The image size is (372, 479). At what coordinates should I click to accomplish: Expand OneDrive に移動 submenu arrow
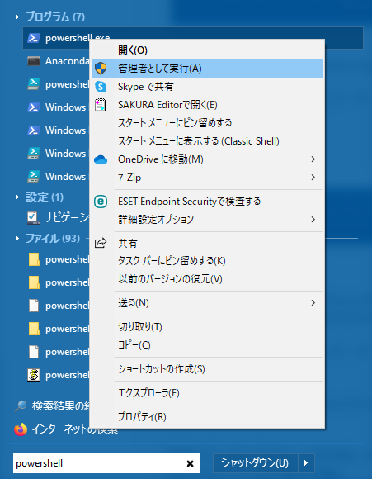pos(313,159)
